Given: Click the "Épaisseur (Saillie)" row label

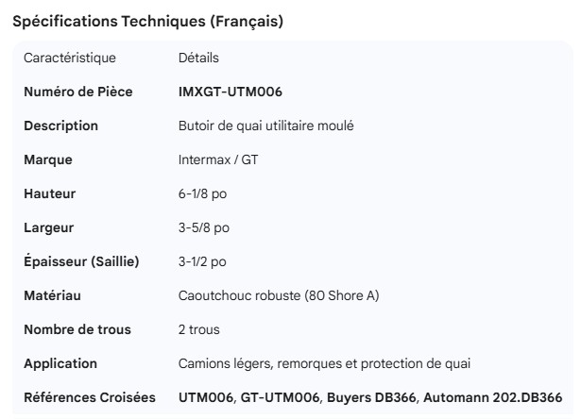Looking at the screenshot, I should click(x=81, y=261).
